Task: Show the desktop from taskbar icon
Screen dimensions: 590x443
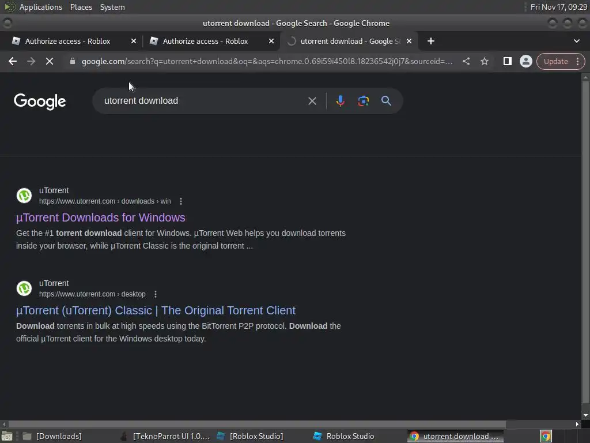Action: point(7,436)
